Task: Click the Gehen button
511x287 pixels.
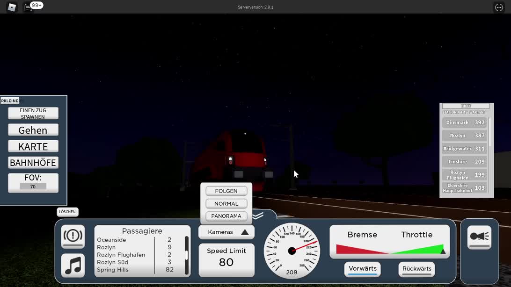Action: point(33,130)
